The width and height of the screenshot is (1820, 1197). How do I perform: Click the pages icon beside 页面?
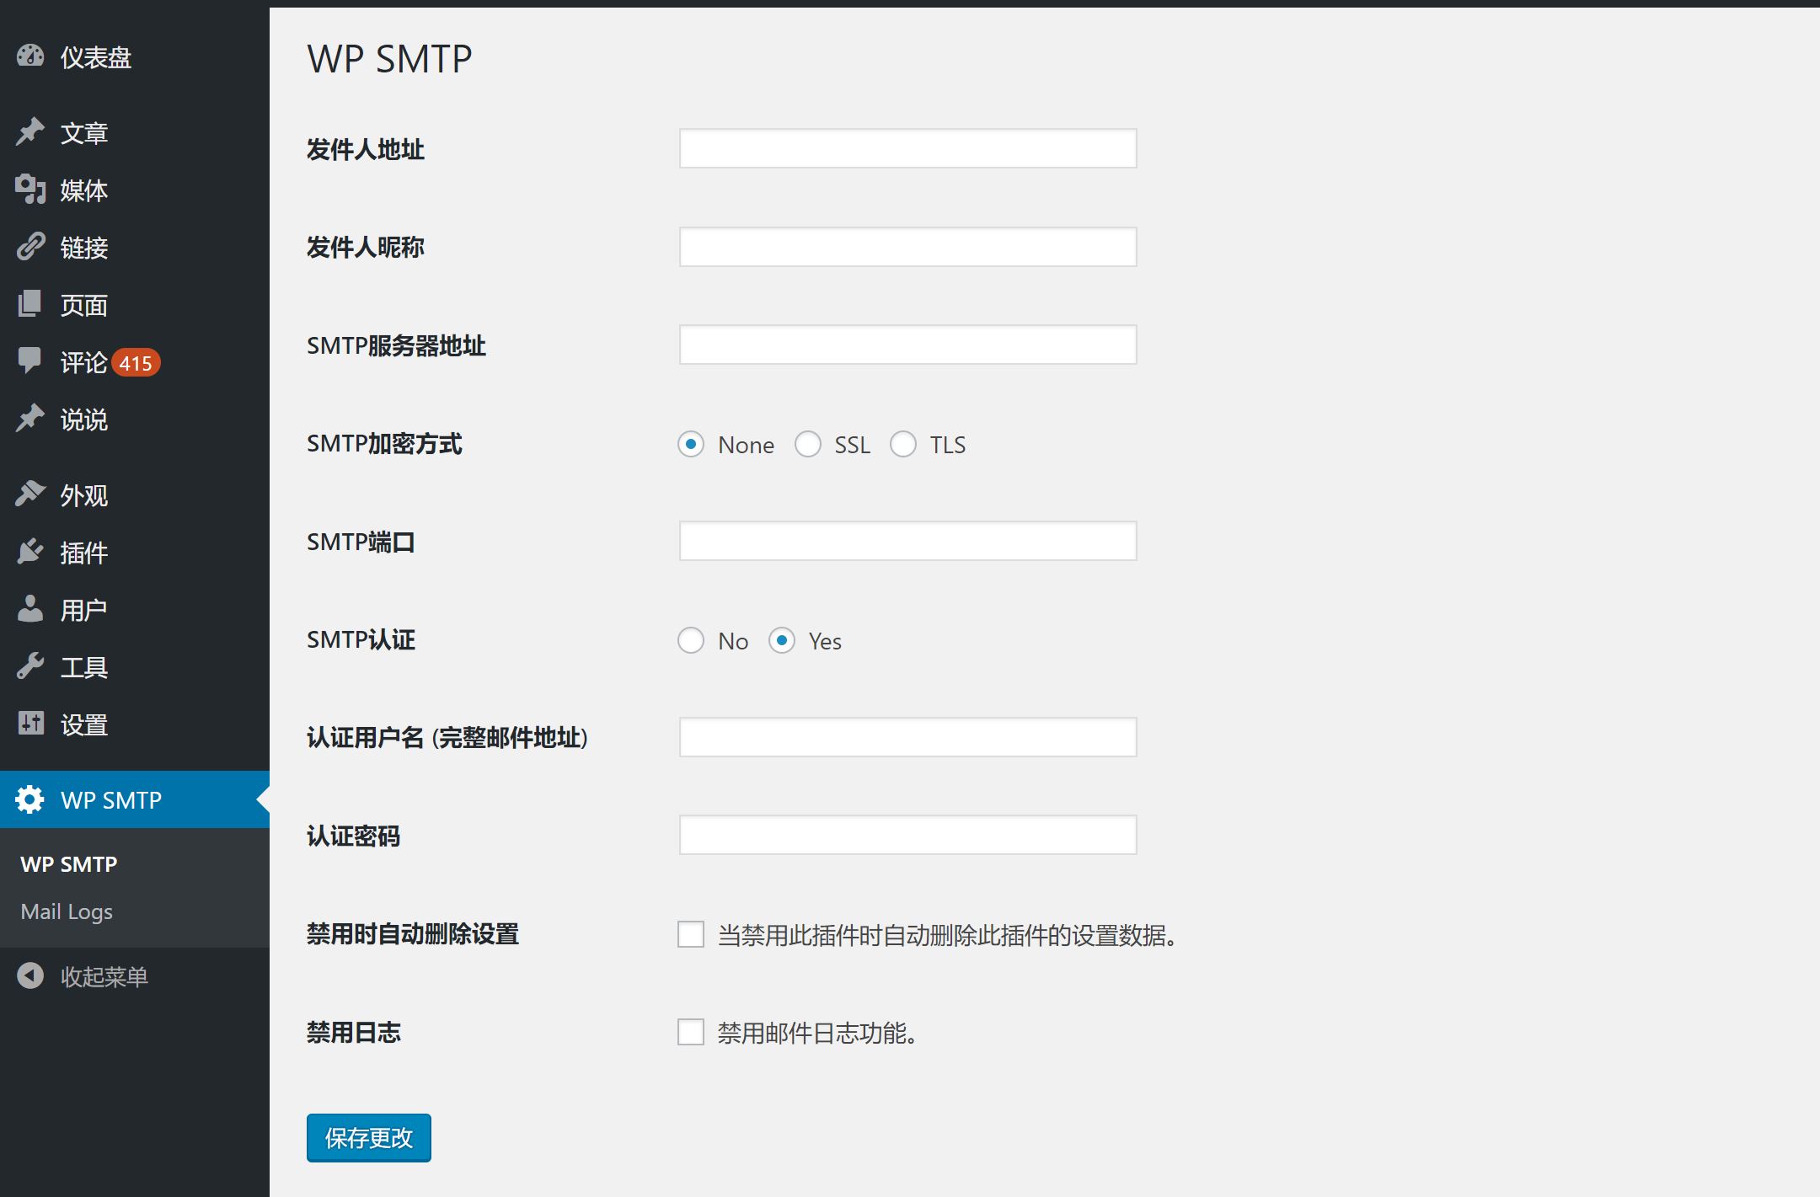coord(30,304)
